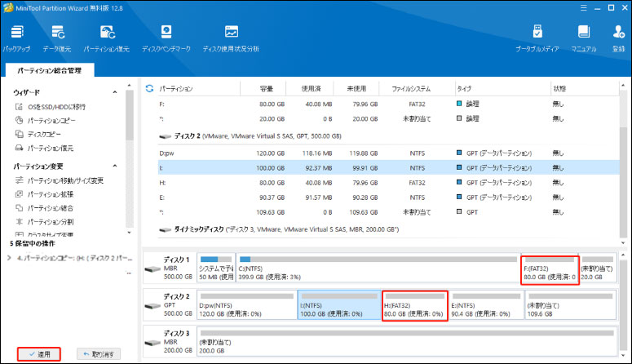Select システムで予約 50 MB block
The height and width of the screenshot is (364, 632).
tap(216, 268)
